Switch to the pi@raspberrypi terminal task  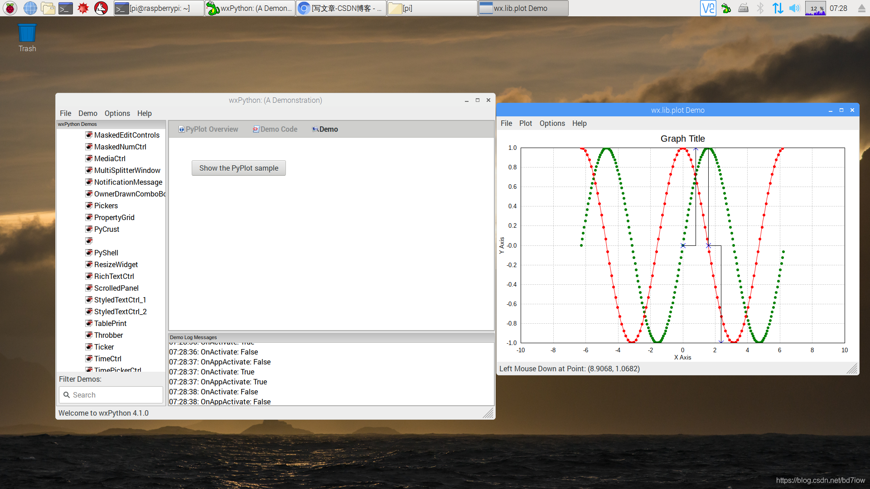(x=158, y=8)
